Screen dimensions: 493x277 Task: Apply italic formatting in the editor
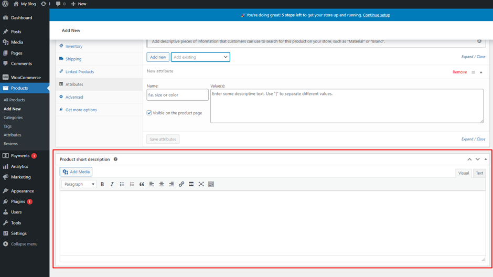[112, 184]
